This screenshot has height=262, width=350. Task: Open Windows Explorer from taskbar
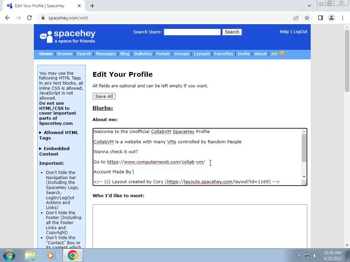click(x=30, y=256)
